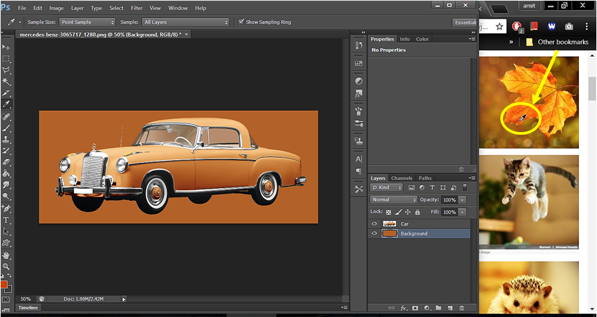Open the Window menu

pos(178,8)
